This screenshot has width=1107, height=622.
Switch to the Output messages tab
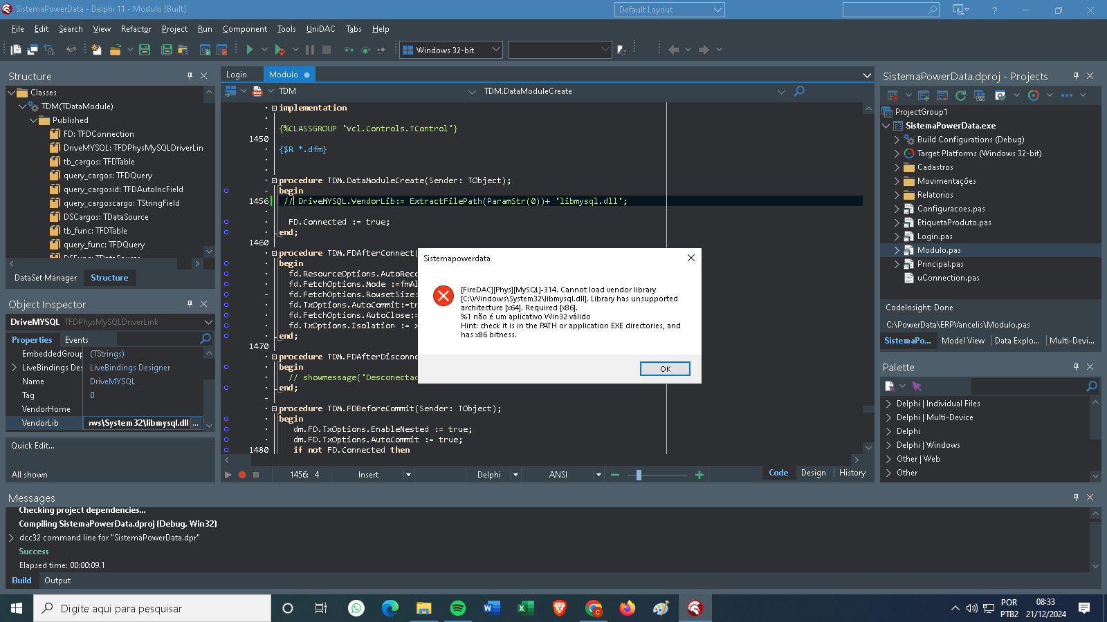(x=57, y=581)
